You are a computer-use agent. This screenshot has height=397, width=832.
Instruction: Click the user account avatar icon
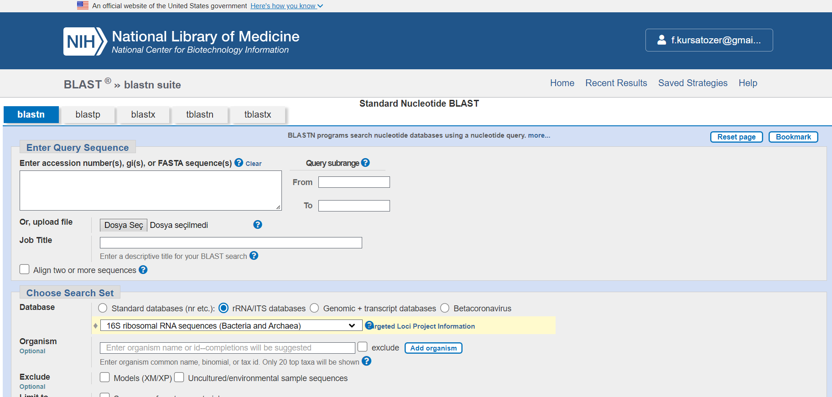(x=661, y=40)
